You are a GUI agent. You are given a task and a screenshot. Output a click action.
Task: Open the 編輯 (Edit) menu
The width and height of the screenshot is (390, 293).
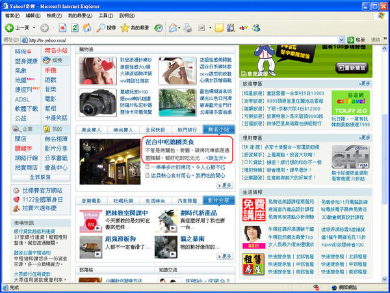33,16
